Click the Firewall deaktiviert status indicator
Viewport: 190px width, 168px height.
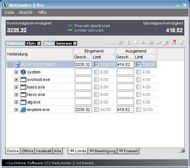coord(70,25)
